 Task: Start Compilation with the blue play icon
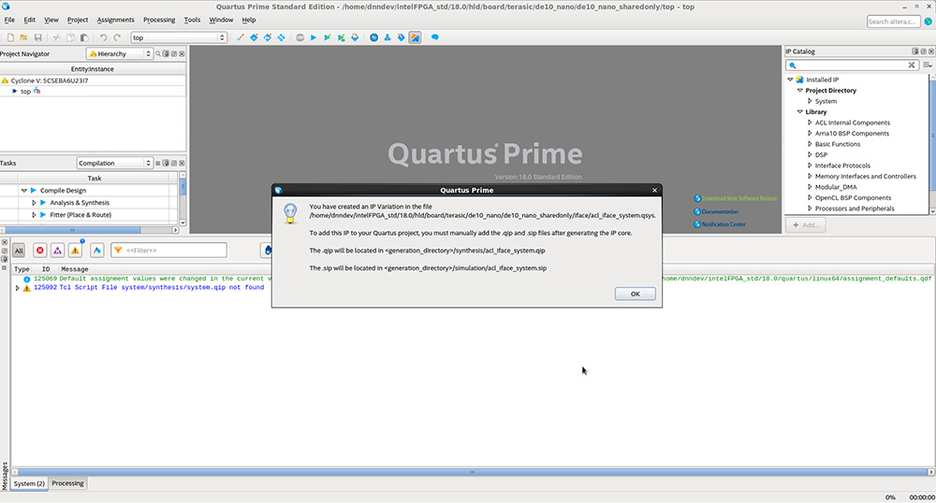click(x=314, y=37)
